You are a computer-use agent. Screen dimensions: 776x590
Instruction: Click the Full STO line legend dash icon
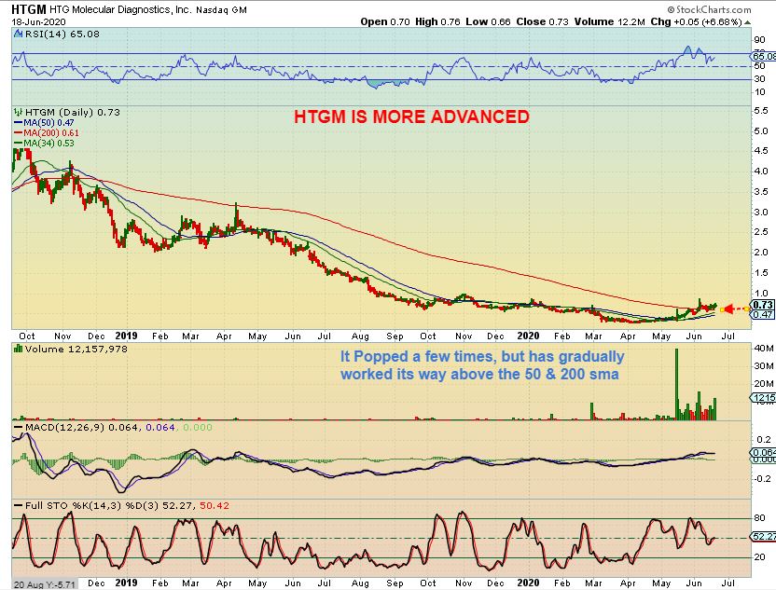[x=19, y=505]
